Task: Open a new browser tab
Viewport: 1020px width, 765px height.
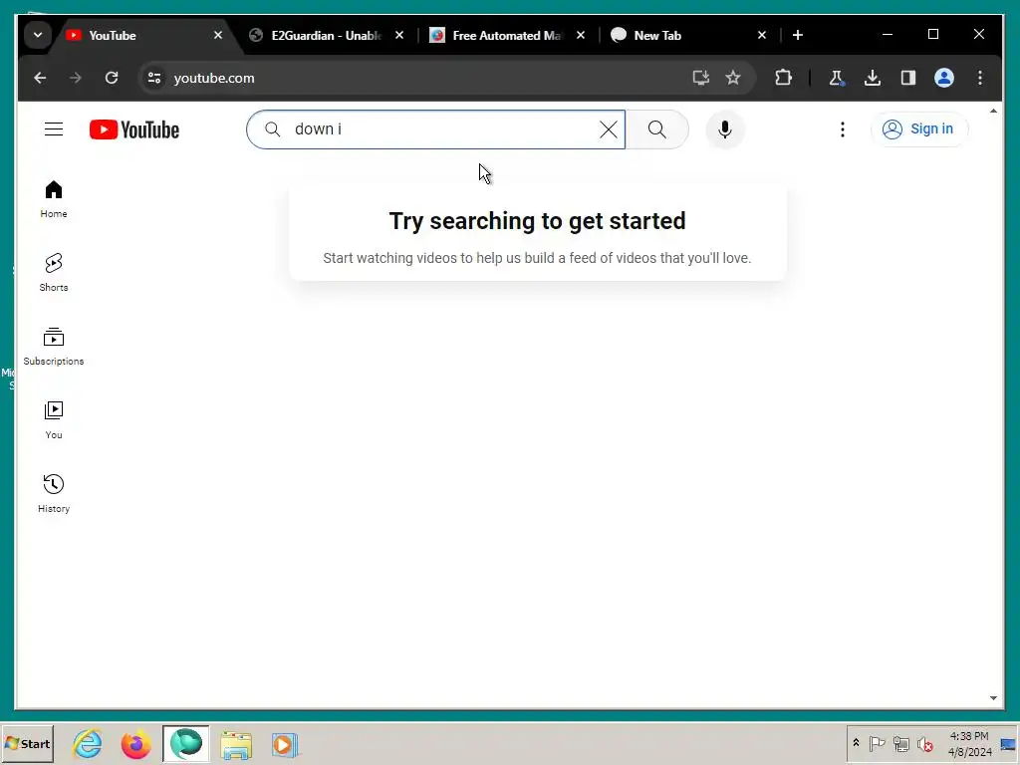Action: click(x=798, y=35)
